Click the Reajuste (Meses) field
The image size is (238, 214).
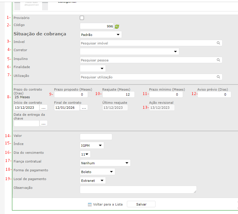coord(118,94)
